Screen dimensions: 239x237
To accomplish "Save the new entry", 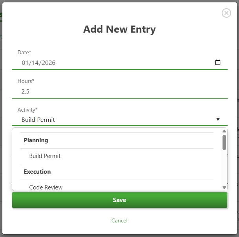I will (x=120, y=200).
